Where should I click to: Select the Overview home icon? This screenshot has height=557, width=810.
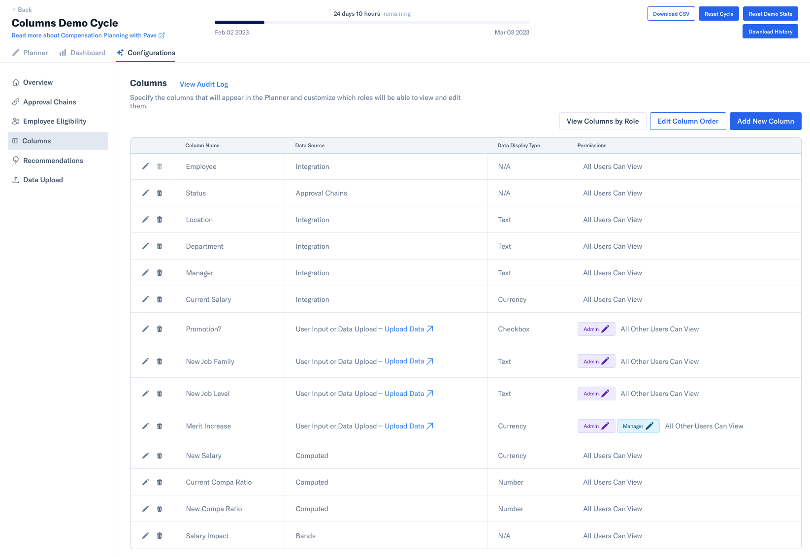[15, 82]
